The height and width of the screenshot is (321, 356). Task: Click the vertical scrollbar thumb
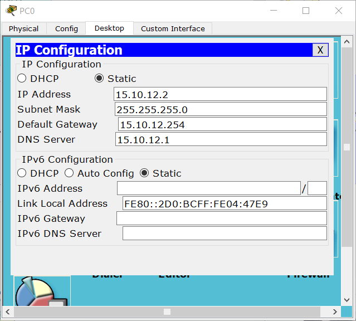coord(347,147)
